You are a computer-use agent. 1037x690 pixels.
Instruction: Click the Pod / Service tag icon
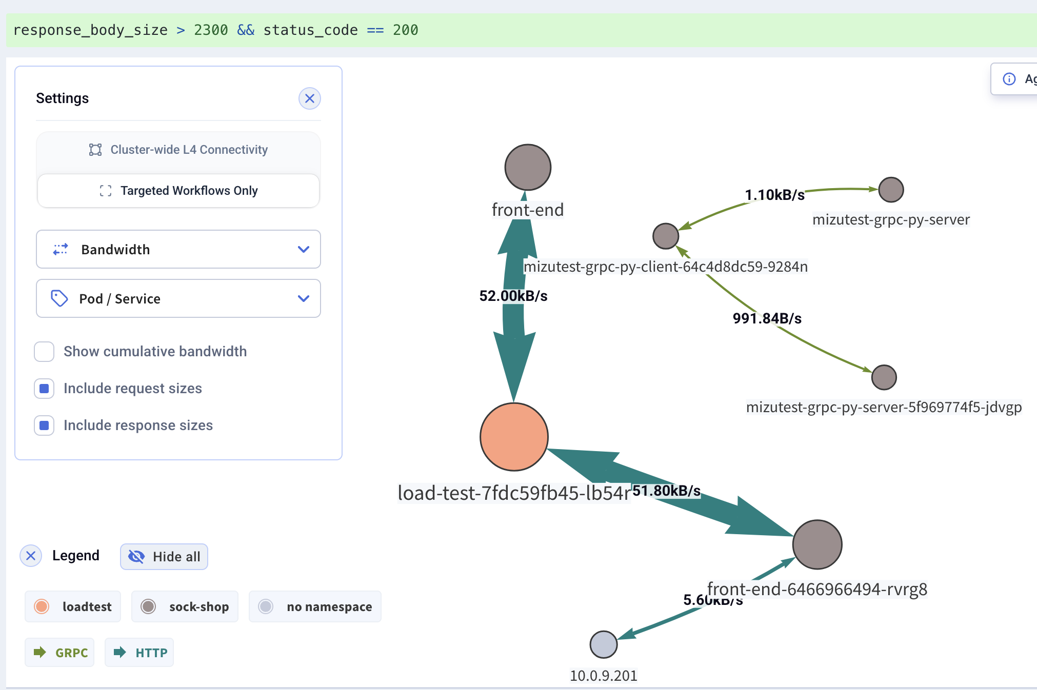tap(59, 298)
